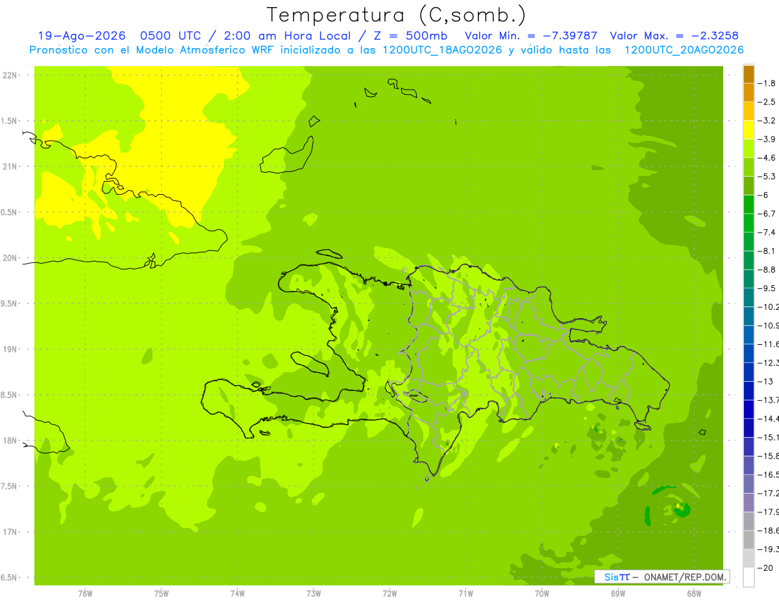Click the "70W" longitude label
The image size is (779, 602).
542,593
